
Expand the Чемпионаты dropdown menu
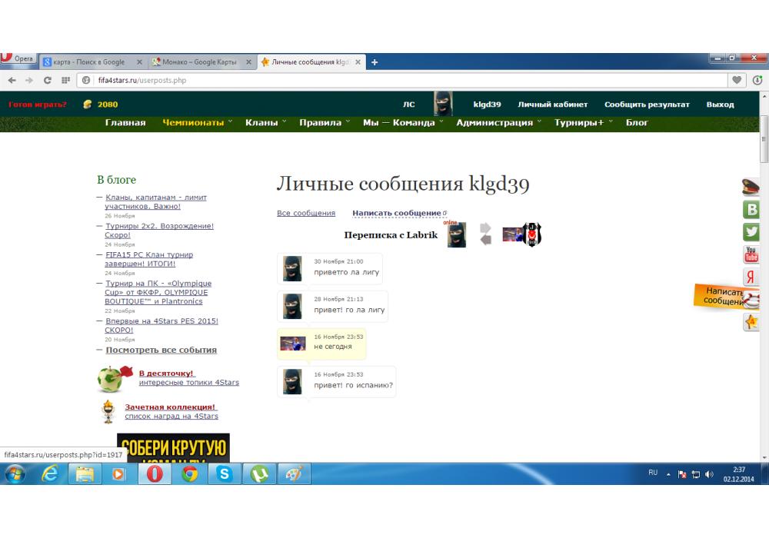pos(198,123)
